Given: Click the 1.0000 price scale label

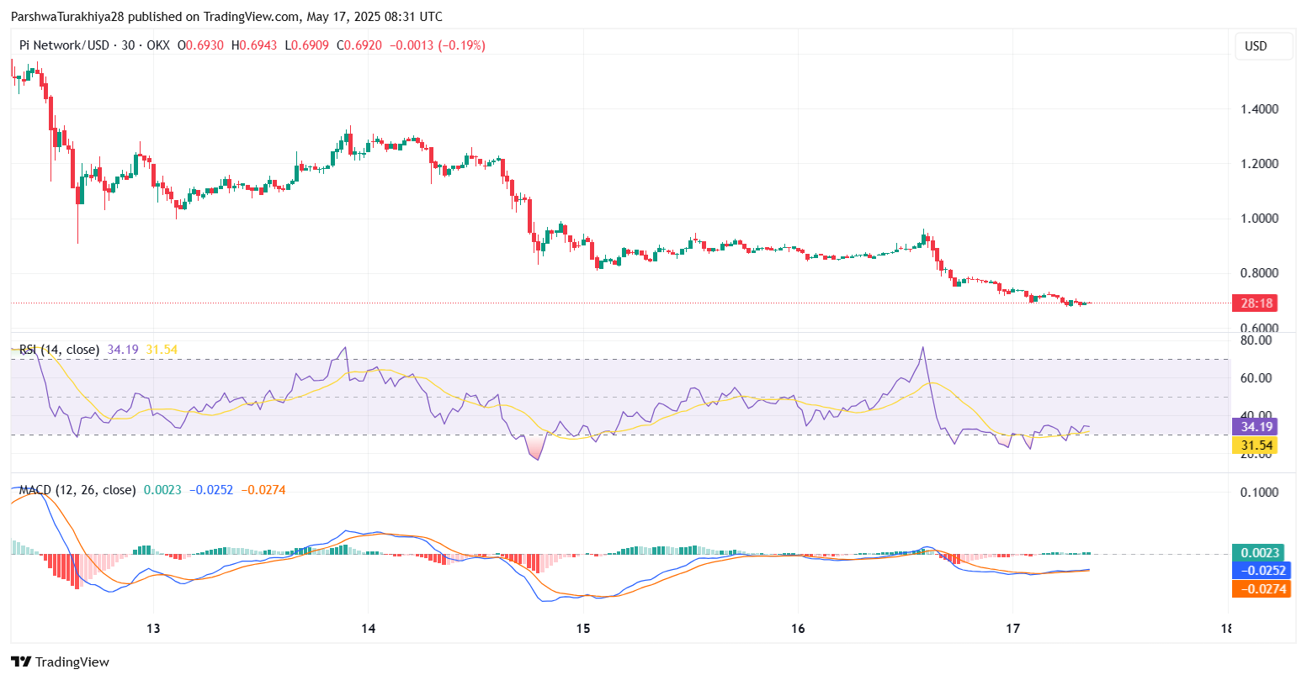Looking at the screenshot, I should coord(1259,219).
